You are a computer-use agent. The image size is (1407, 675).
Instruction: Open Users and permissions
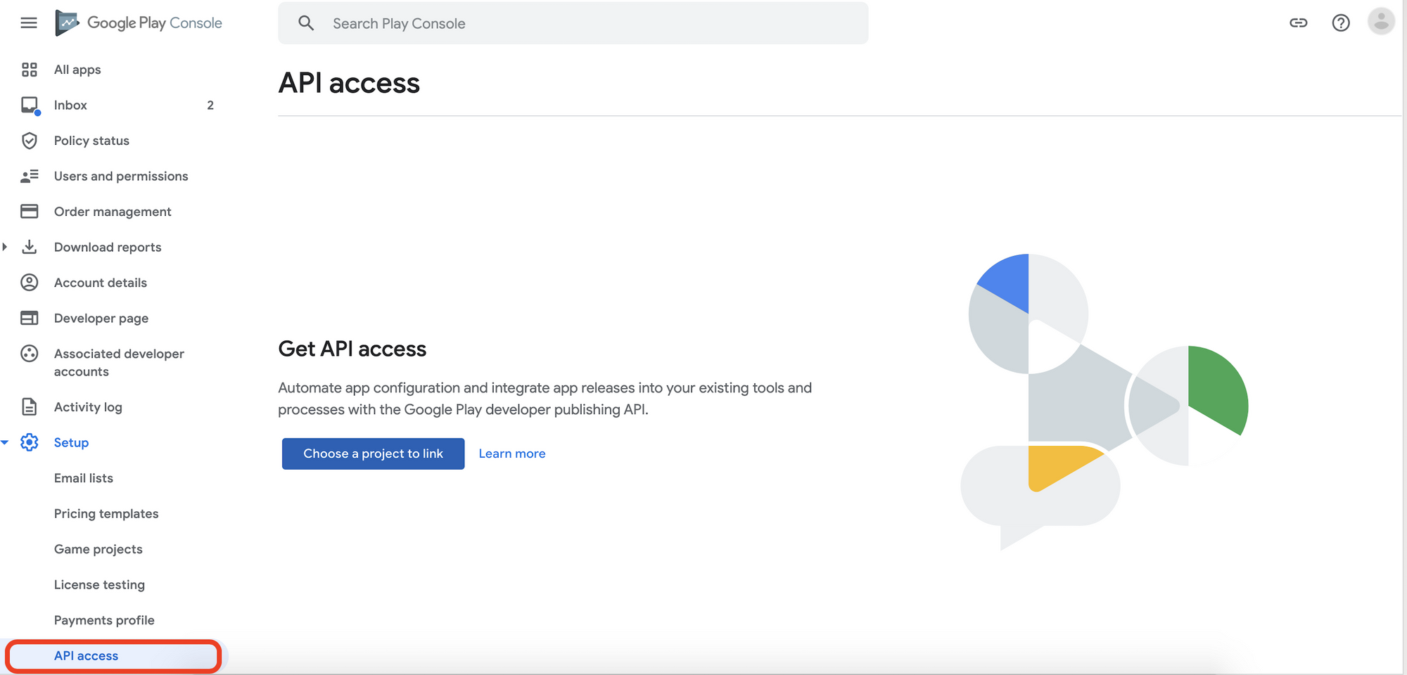(121, 176)
